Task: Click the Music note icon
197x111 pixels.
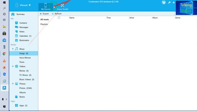Action: click(16, 49)
